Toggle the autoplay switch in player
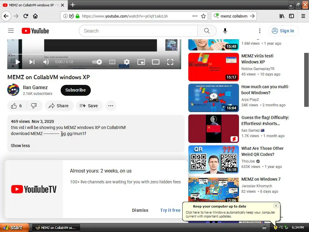This screenshot has height=232, width=309. click(x=97, y=62)
